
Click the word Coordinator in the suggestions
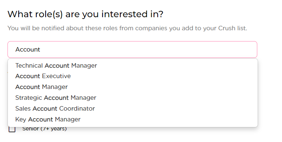(x=77, y=108)
